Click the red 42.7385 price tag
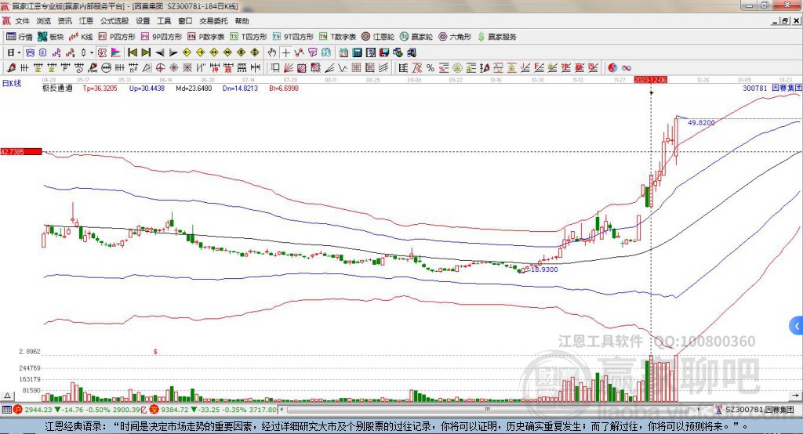803x434 pixels. [x=21, y=152]
